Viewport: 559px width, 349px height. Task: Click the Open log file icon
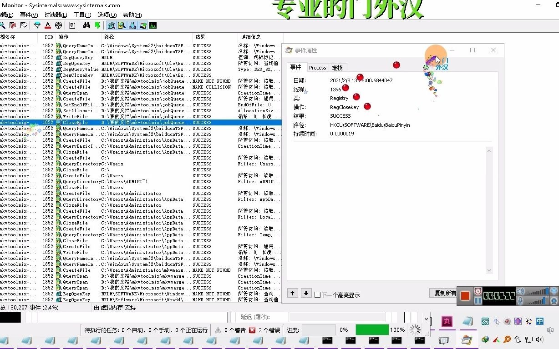[2, 25]
